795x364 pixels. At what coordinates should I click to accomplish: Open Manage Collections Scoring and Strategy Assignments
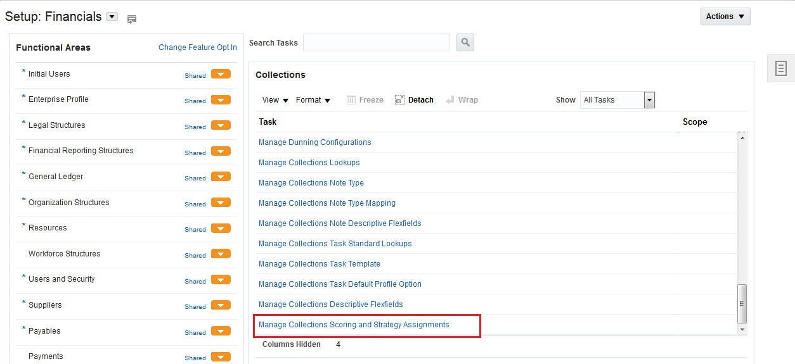click(354, 325)
